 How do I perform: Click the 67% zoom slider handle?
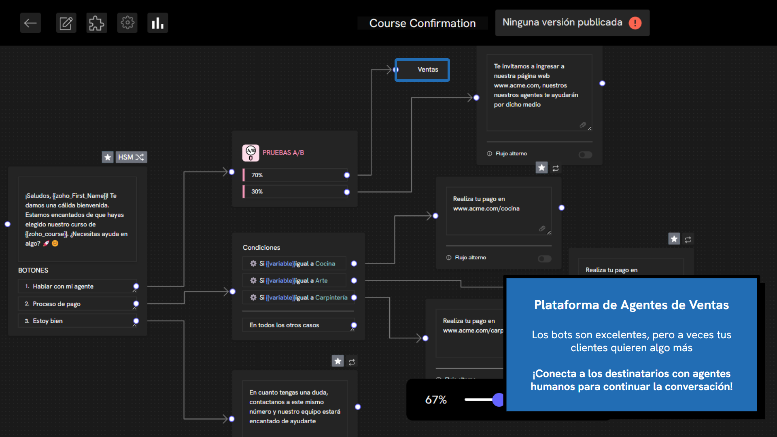click(x=498, y=399)
